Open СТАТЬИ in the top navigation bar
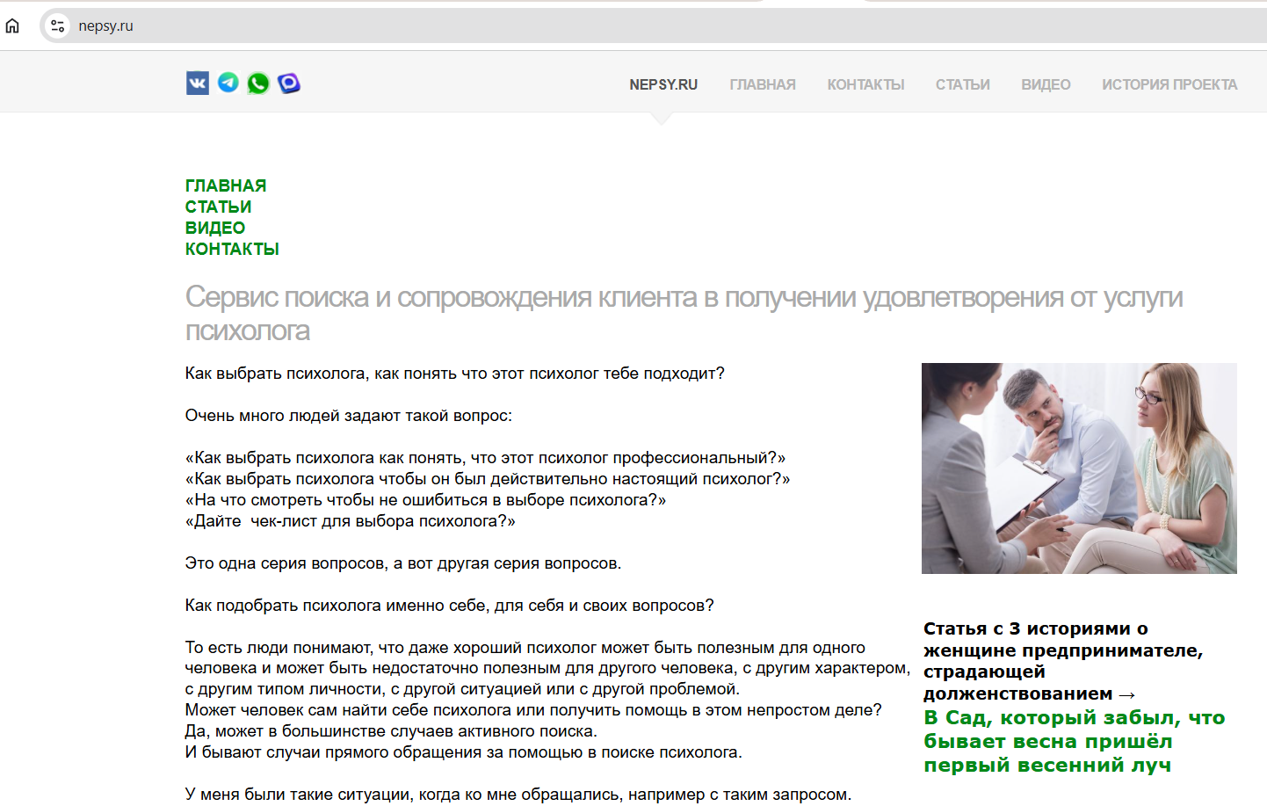1267x806 pixels. [962, 84]
